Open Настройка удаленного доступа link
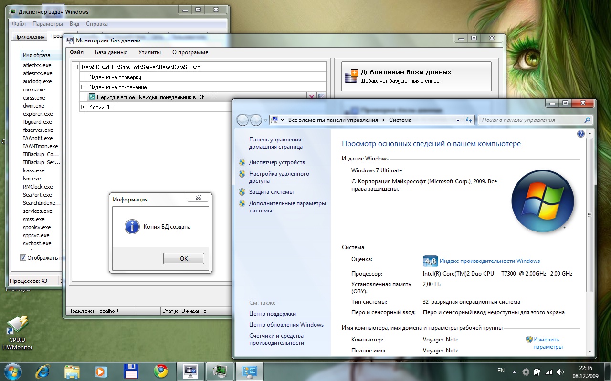 (x=279, y=177)
